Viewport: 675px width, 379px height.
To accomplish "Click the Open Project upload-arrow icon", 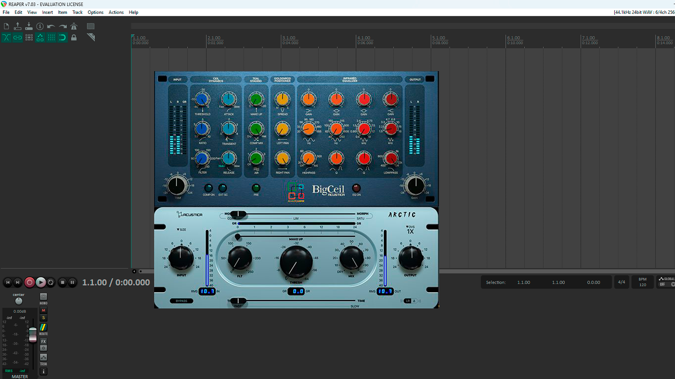I will (x=18, y=26).
